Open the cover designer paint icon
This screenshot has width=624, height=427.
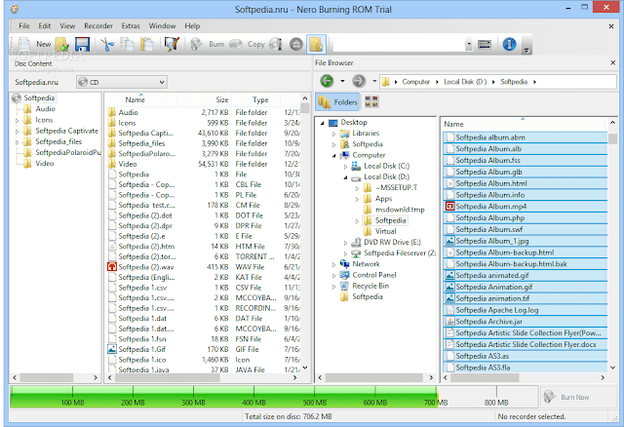[x=172, y=44]
